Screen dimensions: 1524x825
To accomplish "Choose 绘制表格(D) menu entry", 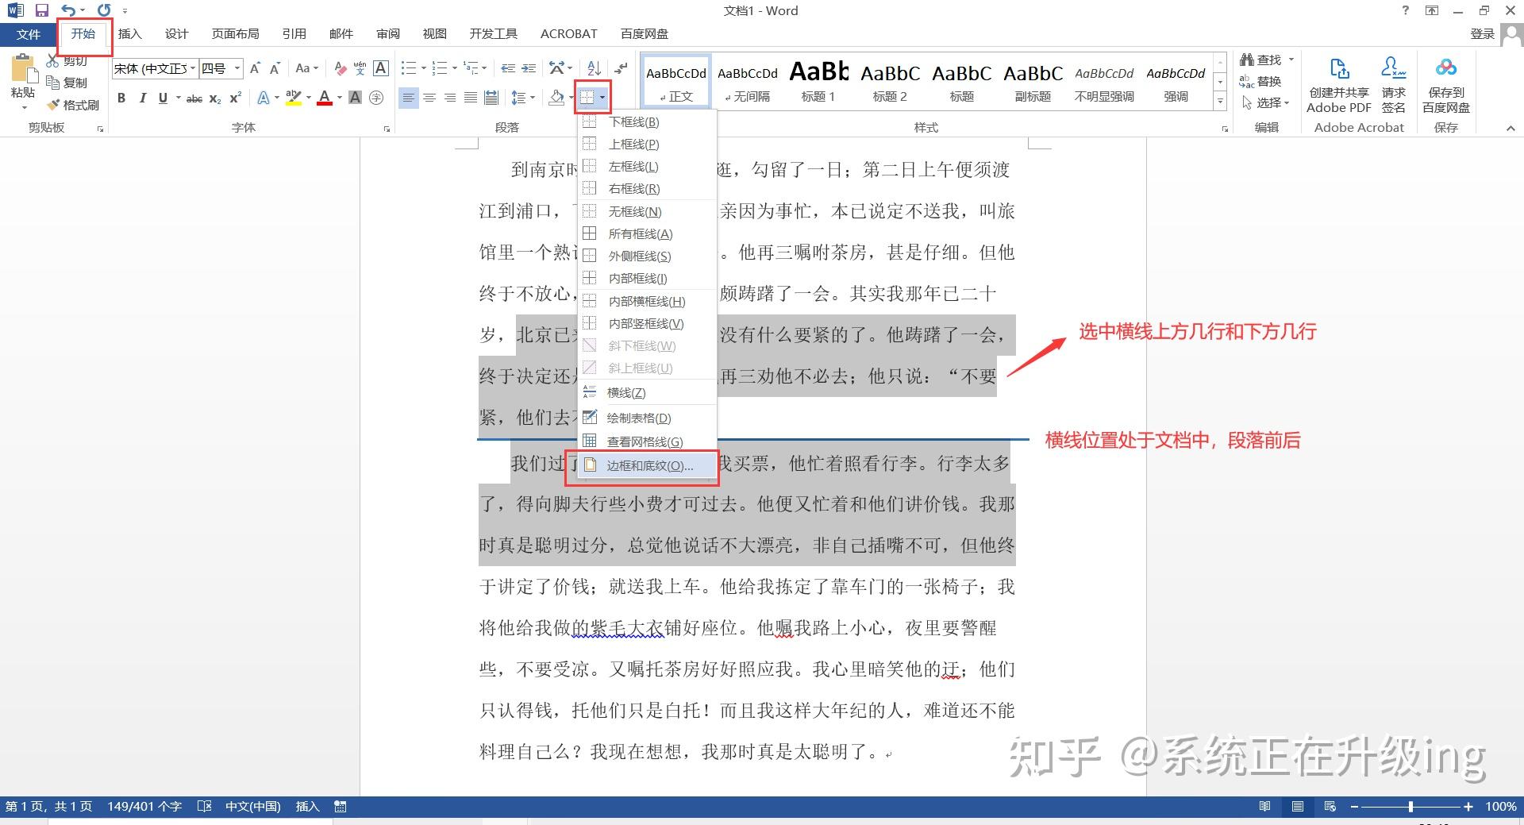I will pyautogui.click(x=647, y=418).
